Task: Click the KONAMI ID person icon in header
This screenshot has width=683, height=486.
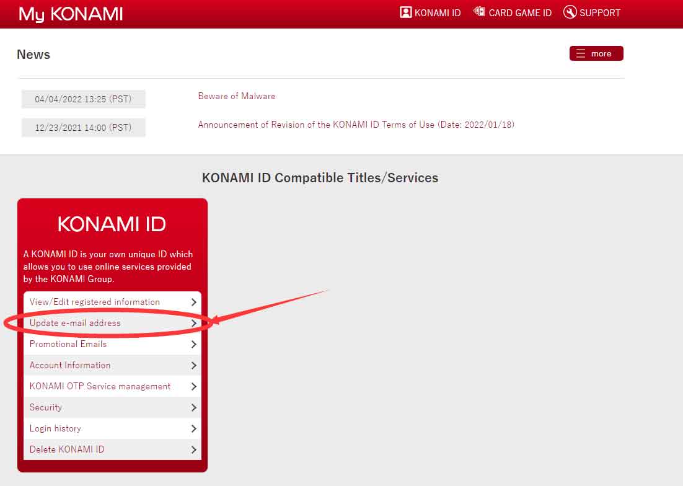Action: pos(405,12)
